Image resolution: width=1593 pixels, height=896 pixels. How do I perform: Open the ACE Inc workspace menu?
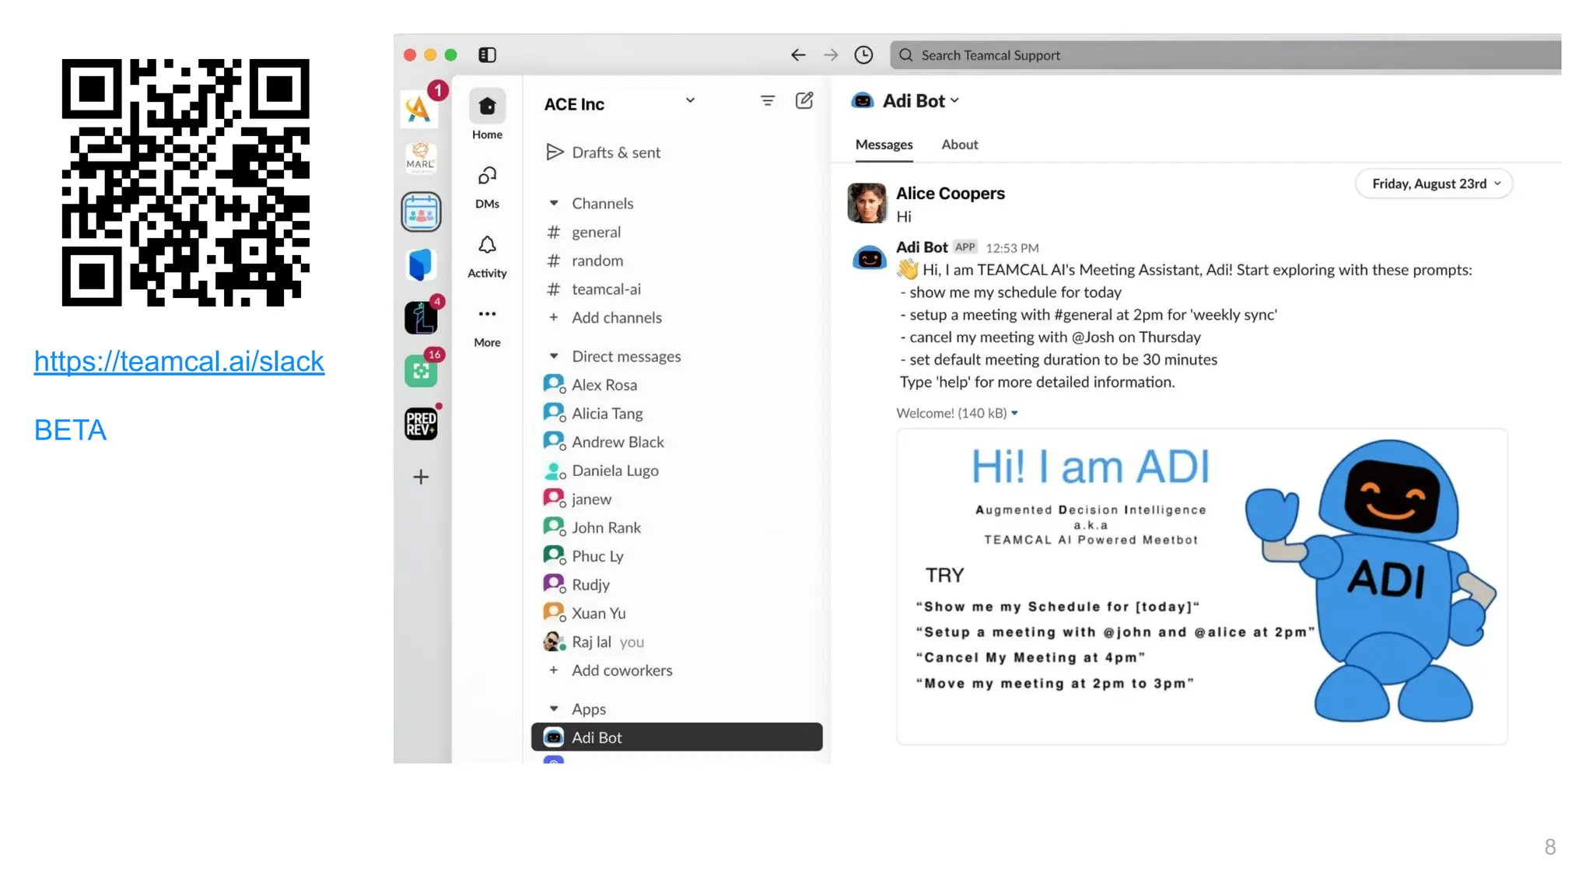point(619,103)
